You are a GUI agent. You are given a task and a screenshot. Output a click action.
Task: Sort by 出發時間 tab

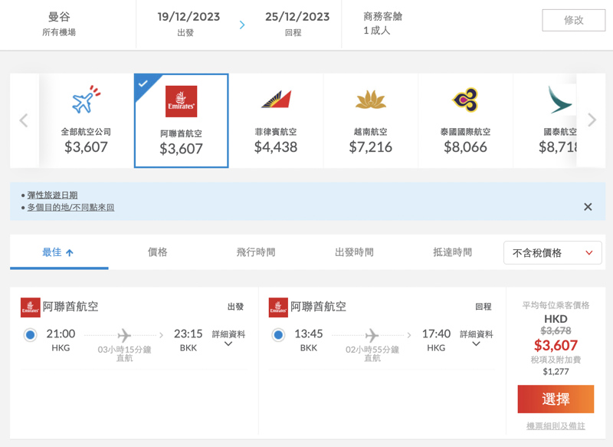[354, 252]
